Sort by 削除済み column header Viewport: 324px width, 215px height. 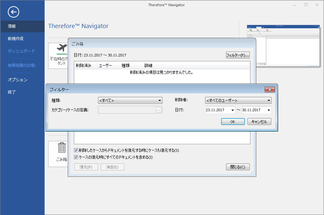[x=86, y=65]
